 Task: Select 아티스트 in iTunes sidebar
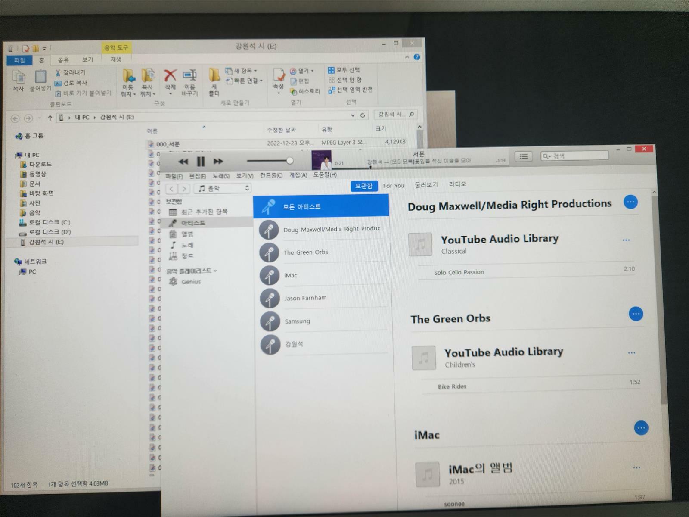click(207, 223)
